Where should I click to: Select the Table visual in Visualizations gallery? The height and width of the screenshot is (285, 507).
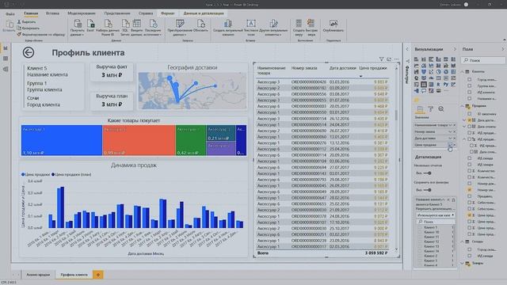point(424,85)
